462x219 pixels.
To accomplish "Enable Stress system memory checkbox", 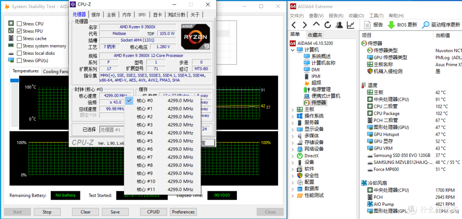I will pos(19,46).
